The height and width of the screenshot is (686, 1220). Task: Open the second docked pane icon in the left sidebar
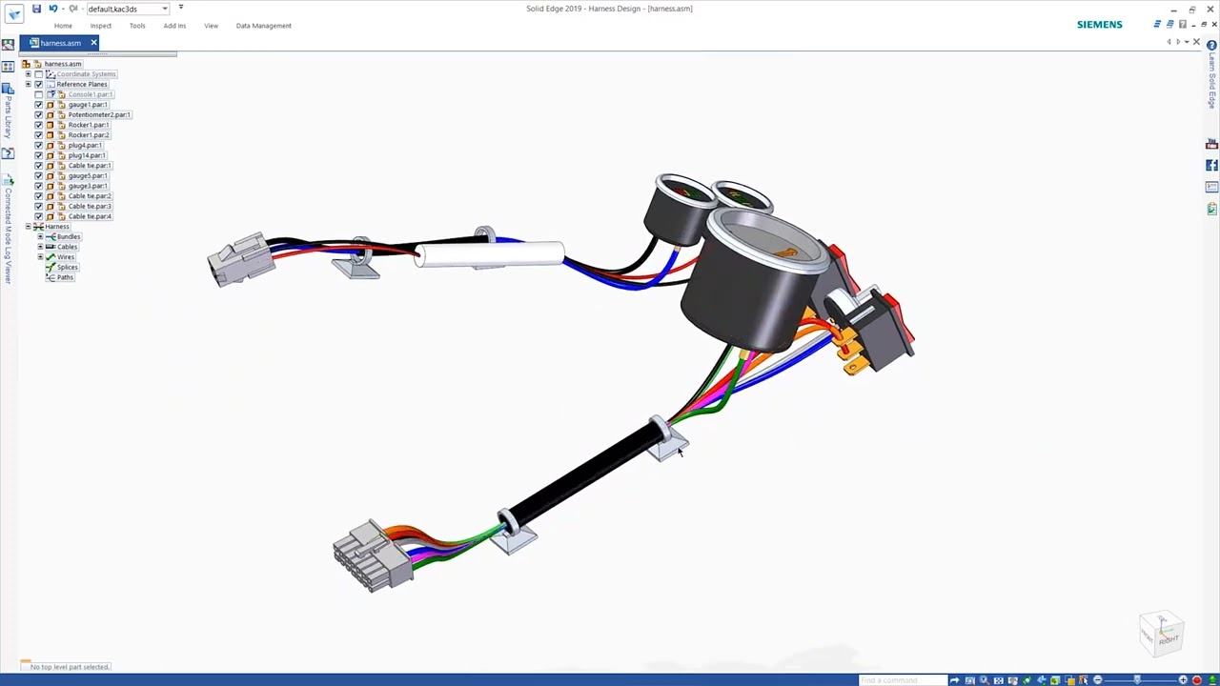[8, 67]
